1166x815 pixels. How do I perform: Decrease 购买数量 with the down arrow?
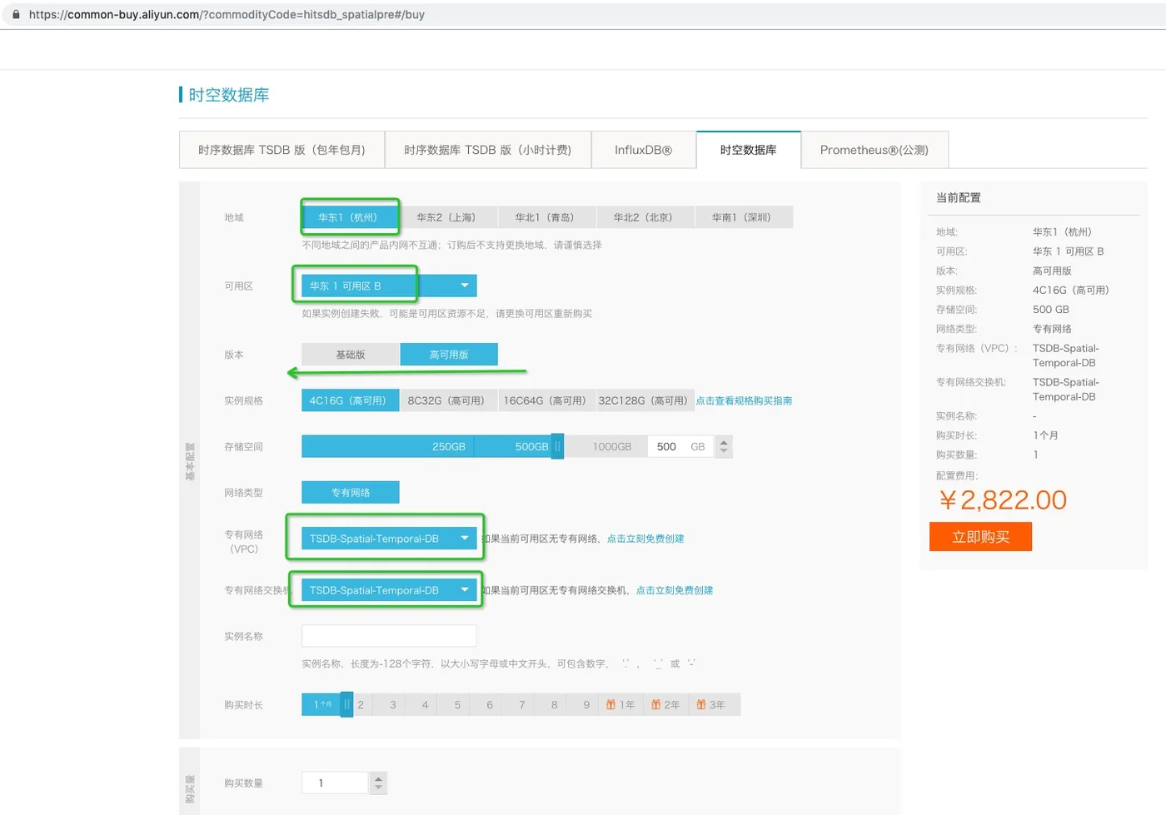click(379, 788)
